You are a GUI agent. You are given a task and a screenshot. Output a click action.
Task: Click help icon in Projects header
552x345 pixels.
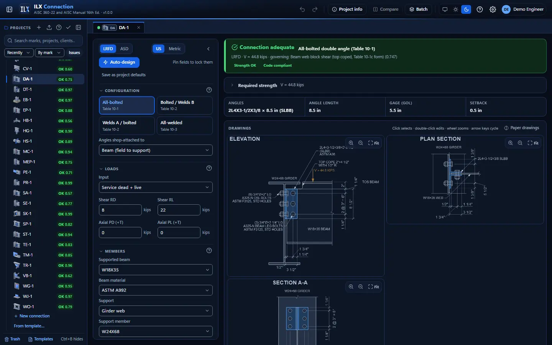59,28
